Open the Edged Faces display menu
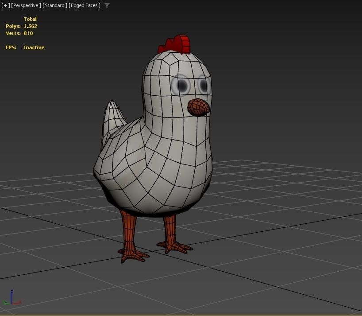 coord(85,5)
